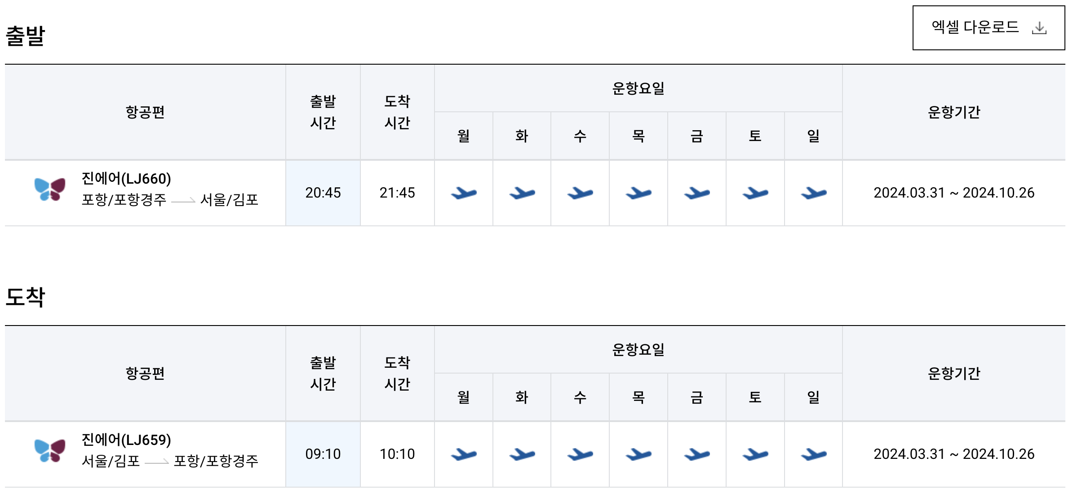Select the Wednesday (수) airplane icon for LJ660

click(x=580, y=193)
